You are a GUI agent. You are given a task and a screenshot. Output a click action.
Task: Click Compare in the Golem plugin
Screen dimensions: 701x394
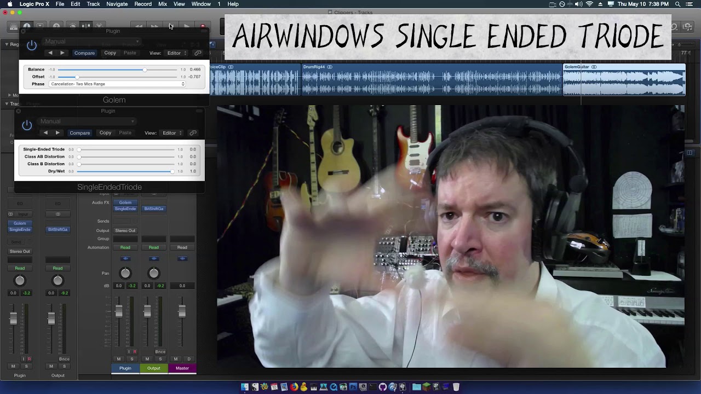click(x=84, y=53)
